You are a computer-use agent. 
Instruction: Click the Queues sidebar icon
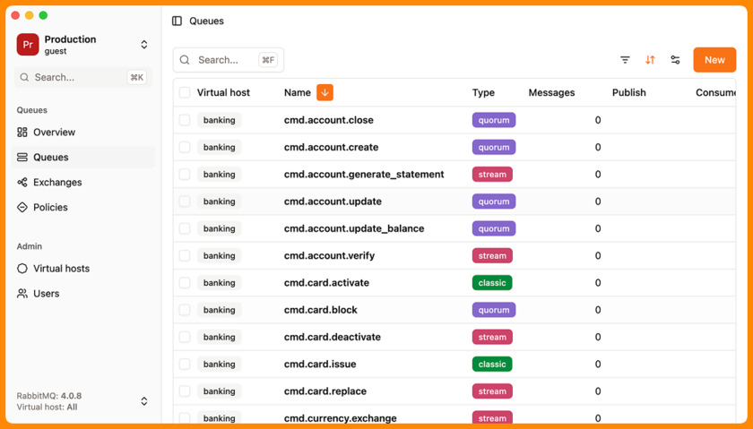(22, 157)
